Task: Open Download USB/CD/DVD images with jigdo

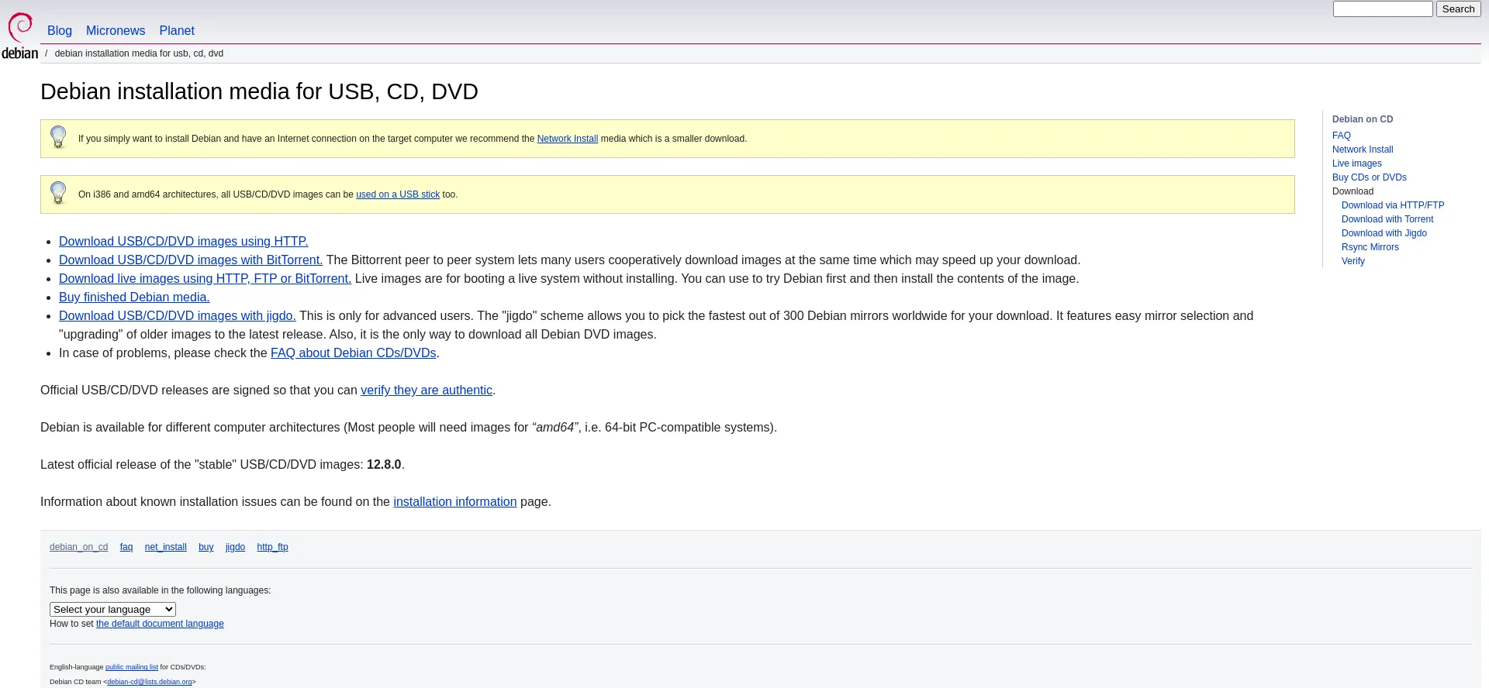Action: pyautogui.click(x=178, y=316)
